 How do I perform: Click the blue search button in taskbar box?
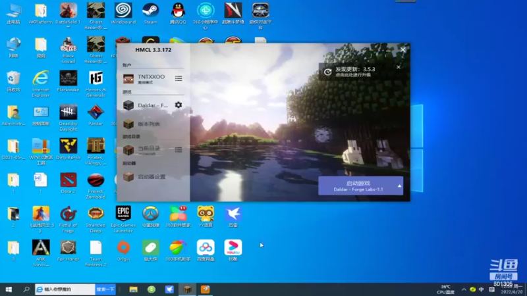(105, 289)
